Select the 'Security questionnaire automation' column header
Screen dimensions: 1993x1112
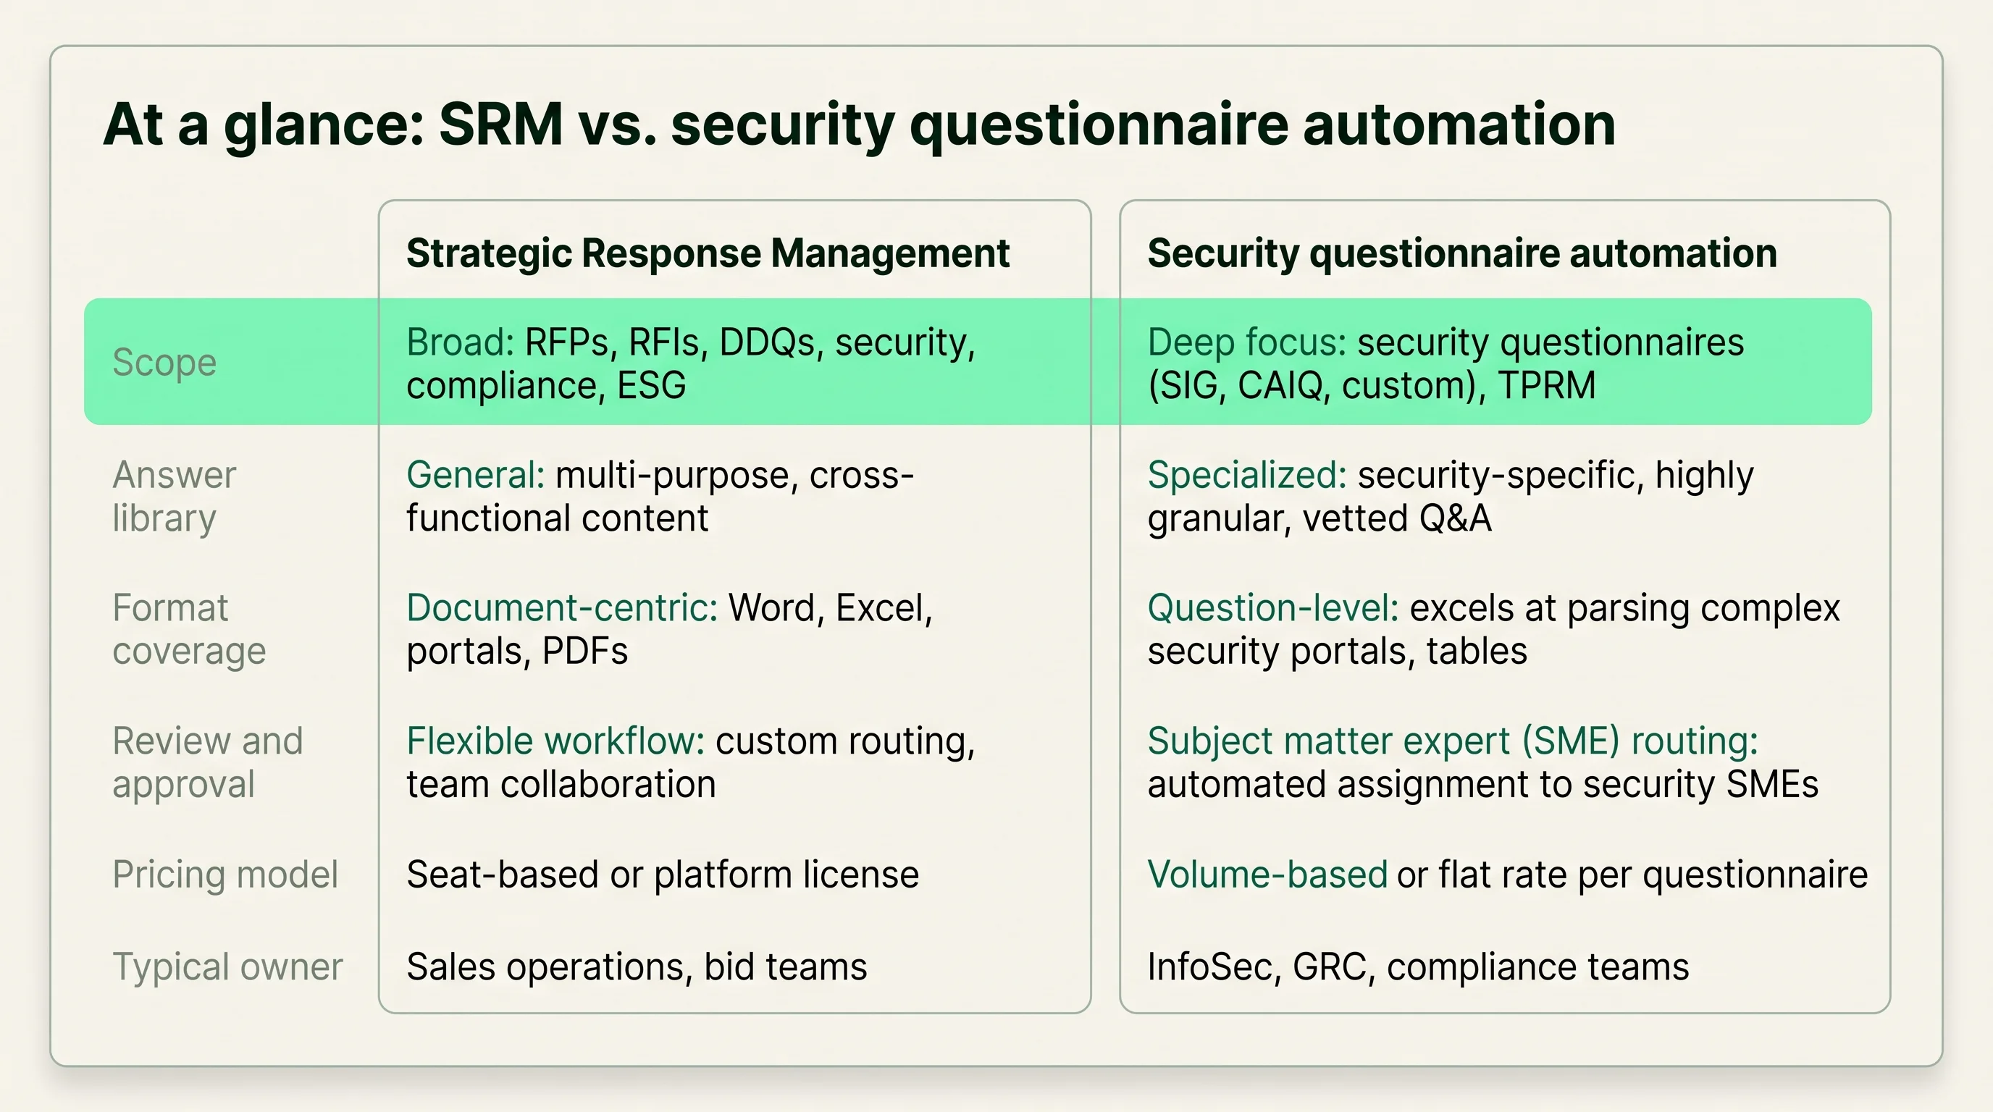pos(1462,253)
